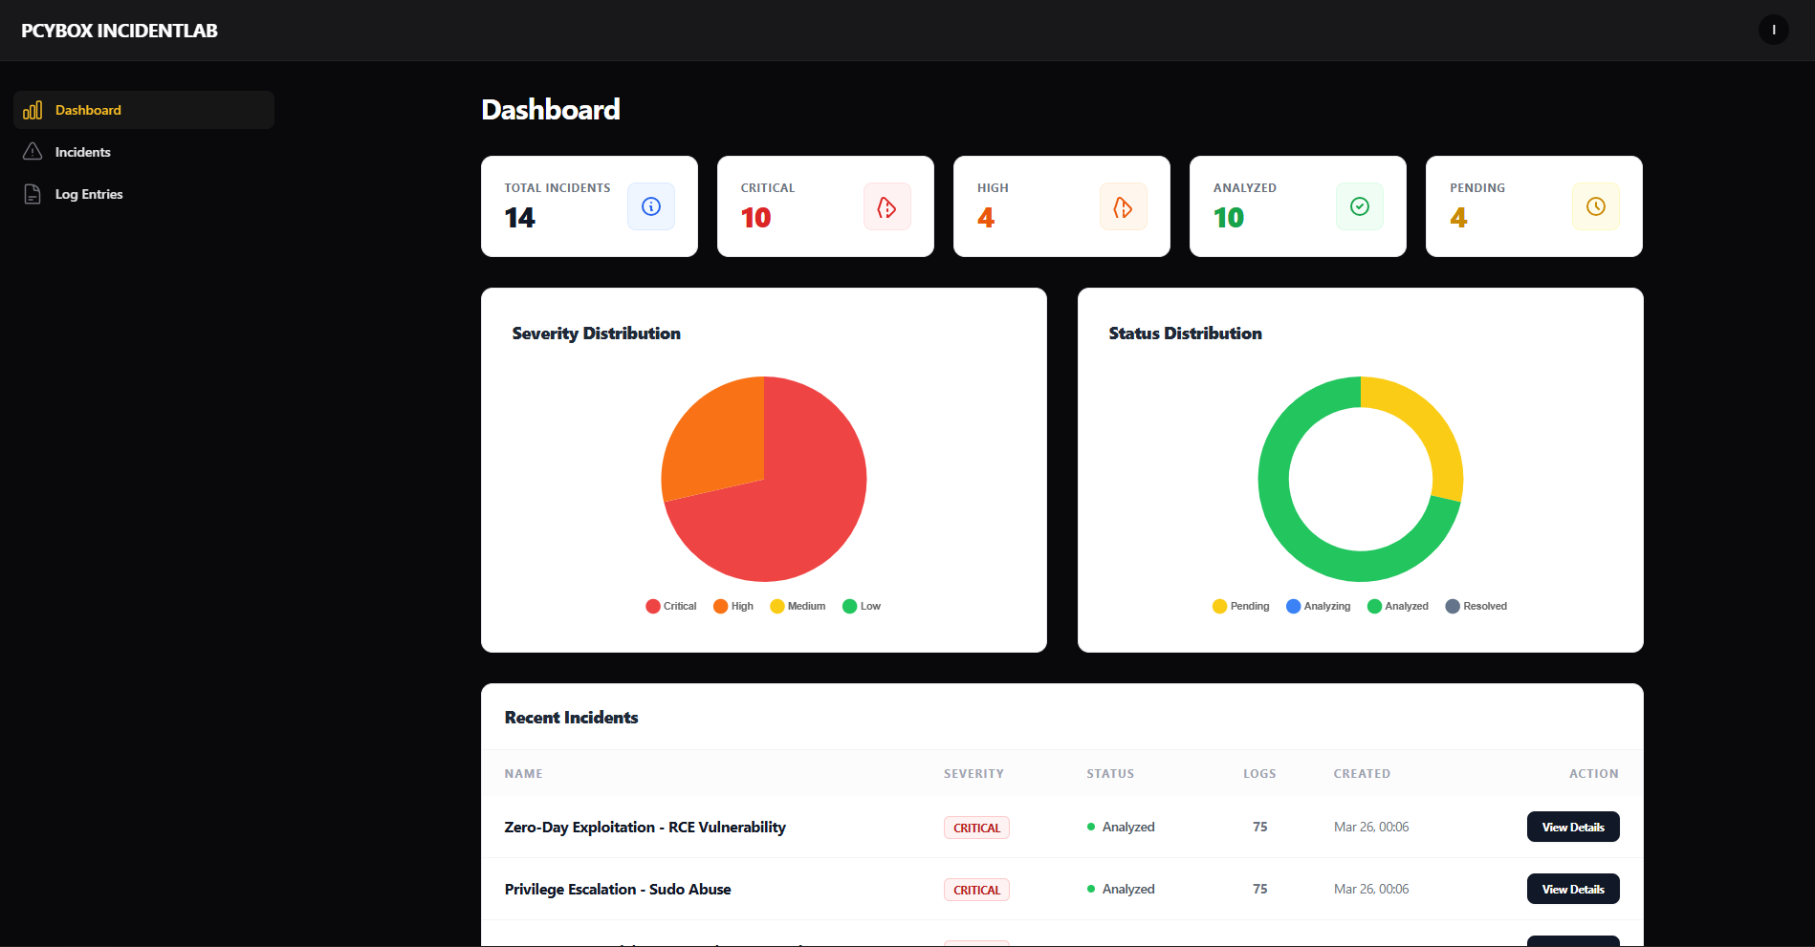Toggle the Analyzed legend in Status chart
Image resolution: width=1815 pixels, height=947 pixels.
1398,606
